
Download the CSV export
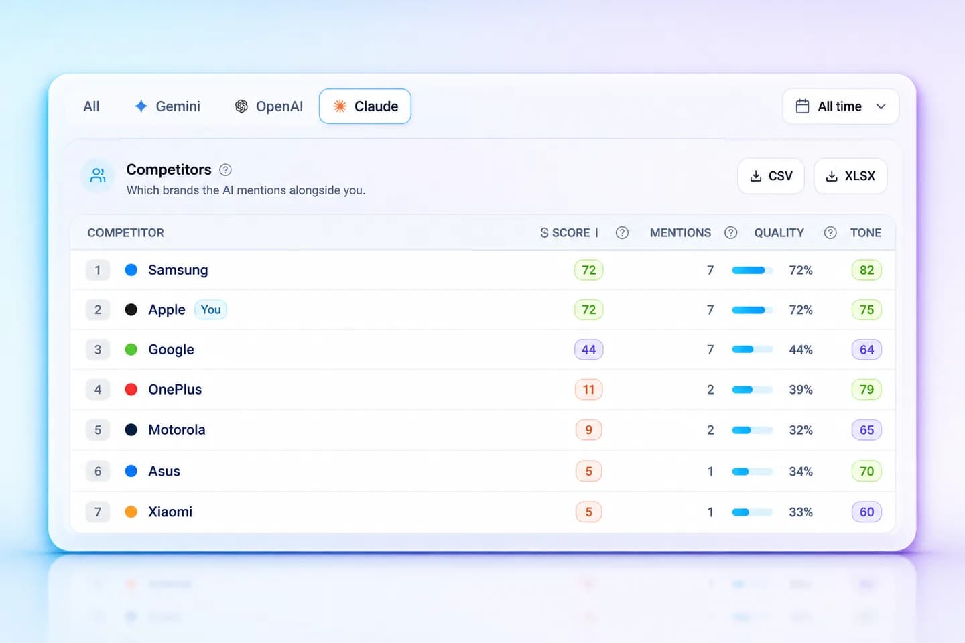tap(771, 176)
